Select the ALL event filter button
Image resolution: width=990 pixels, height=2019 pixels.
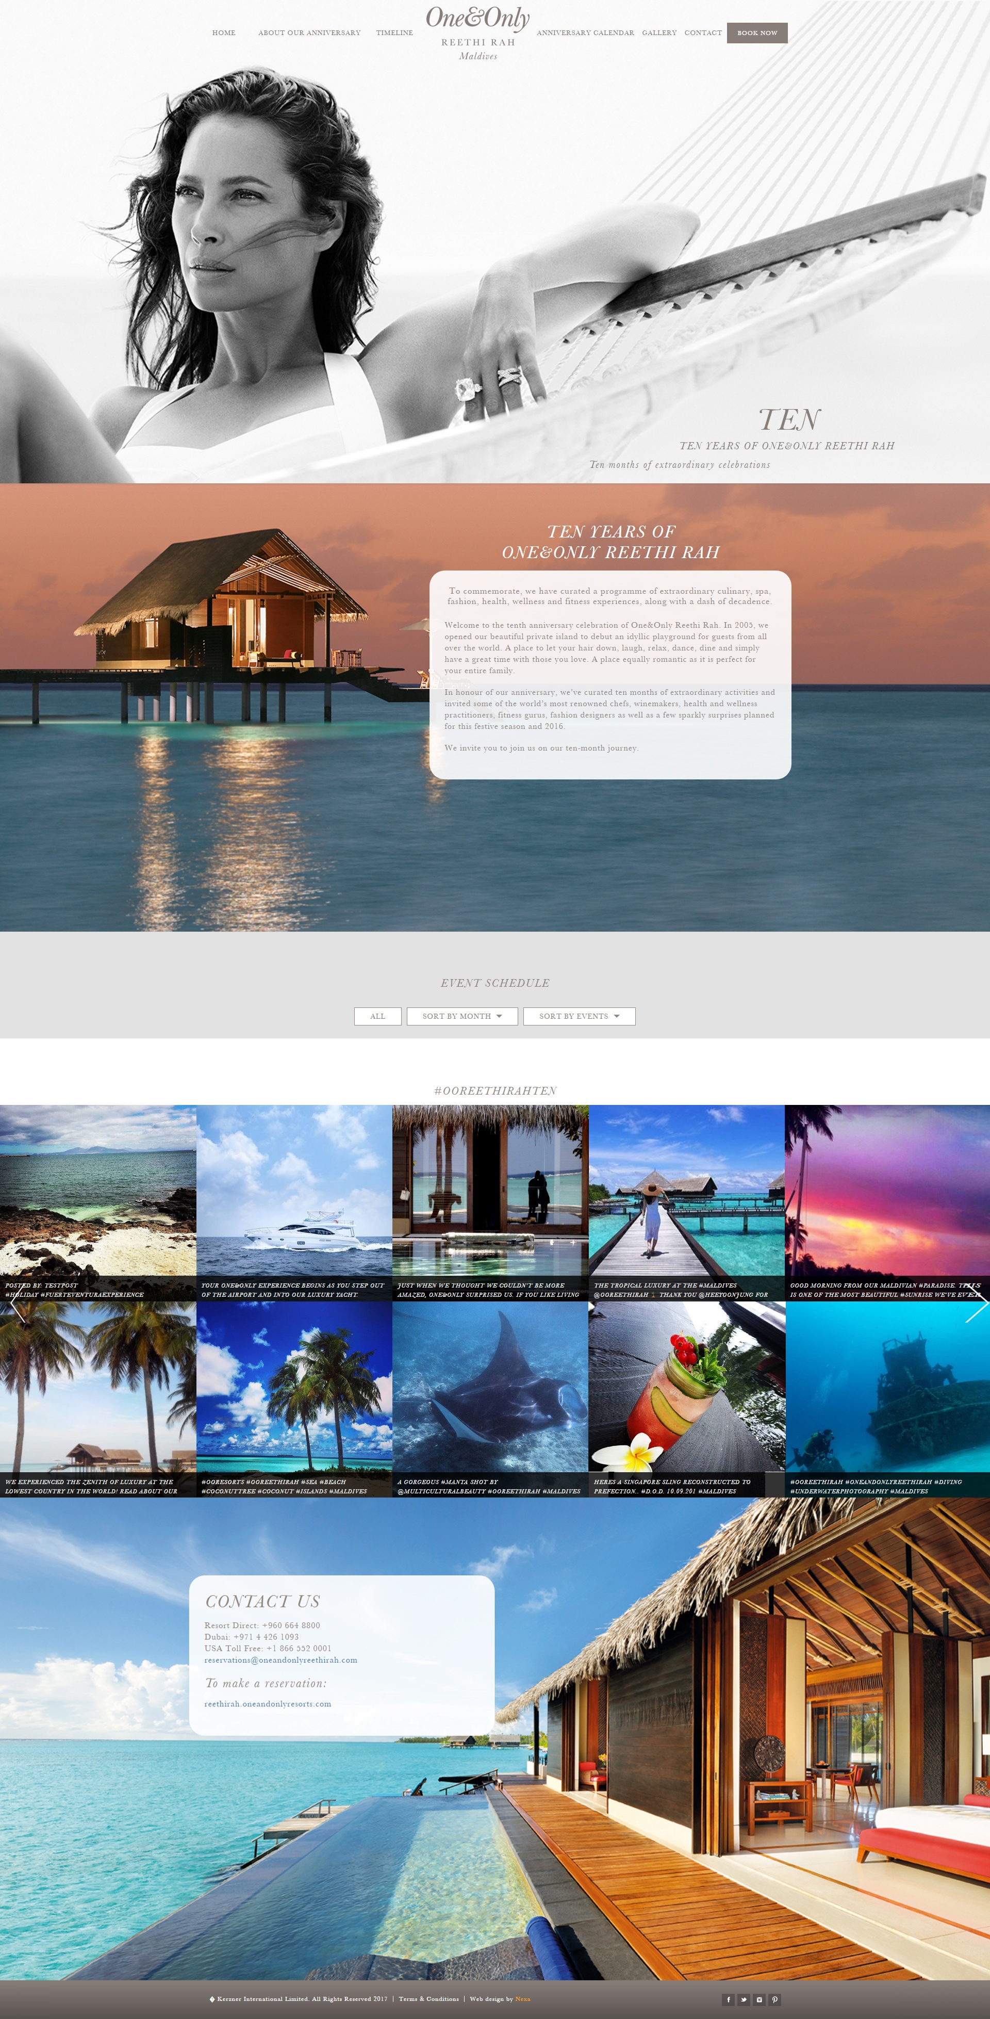click(x=377, y=1016)
